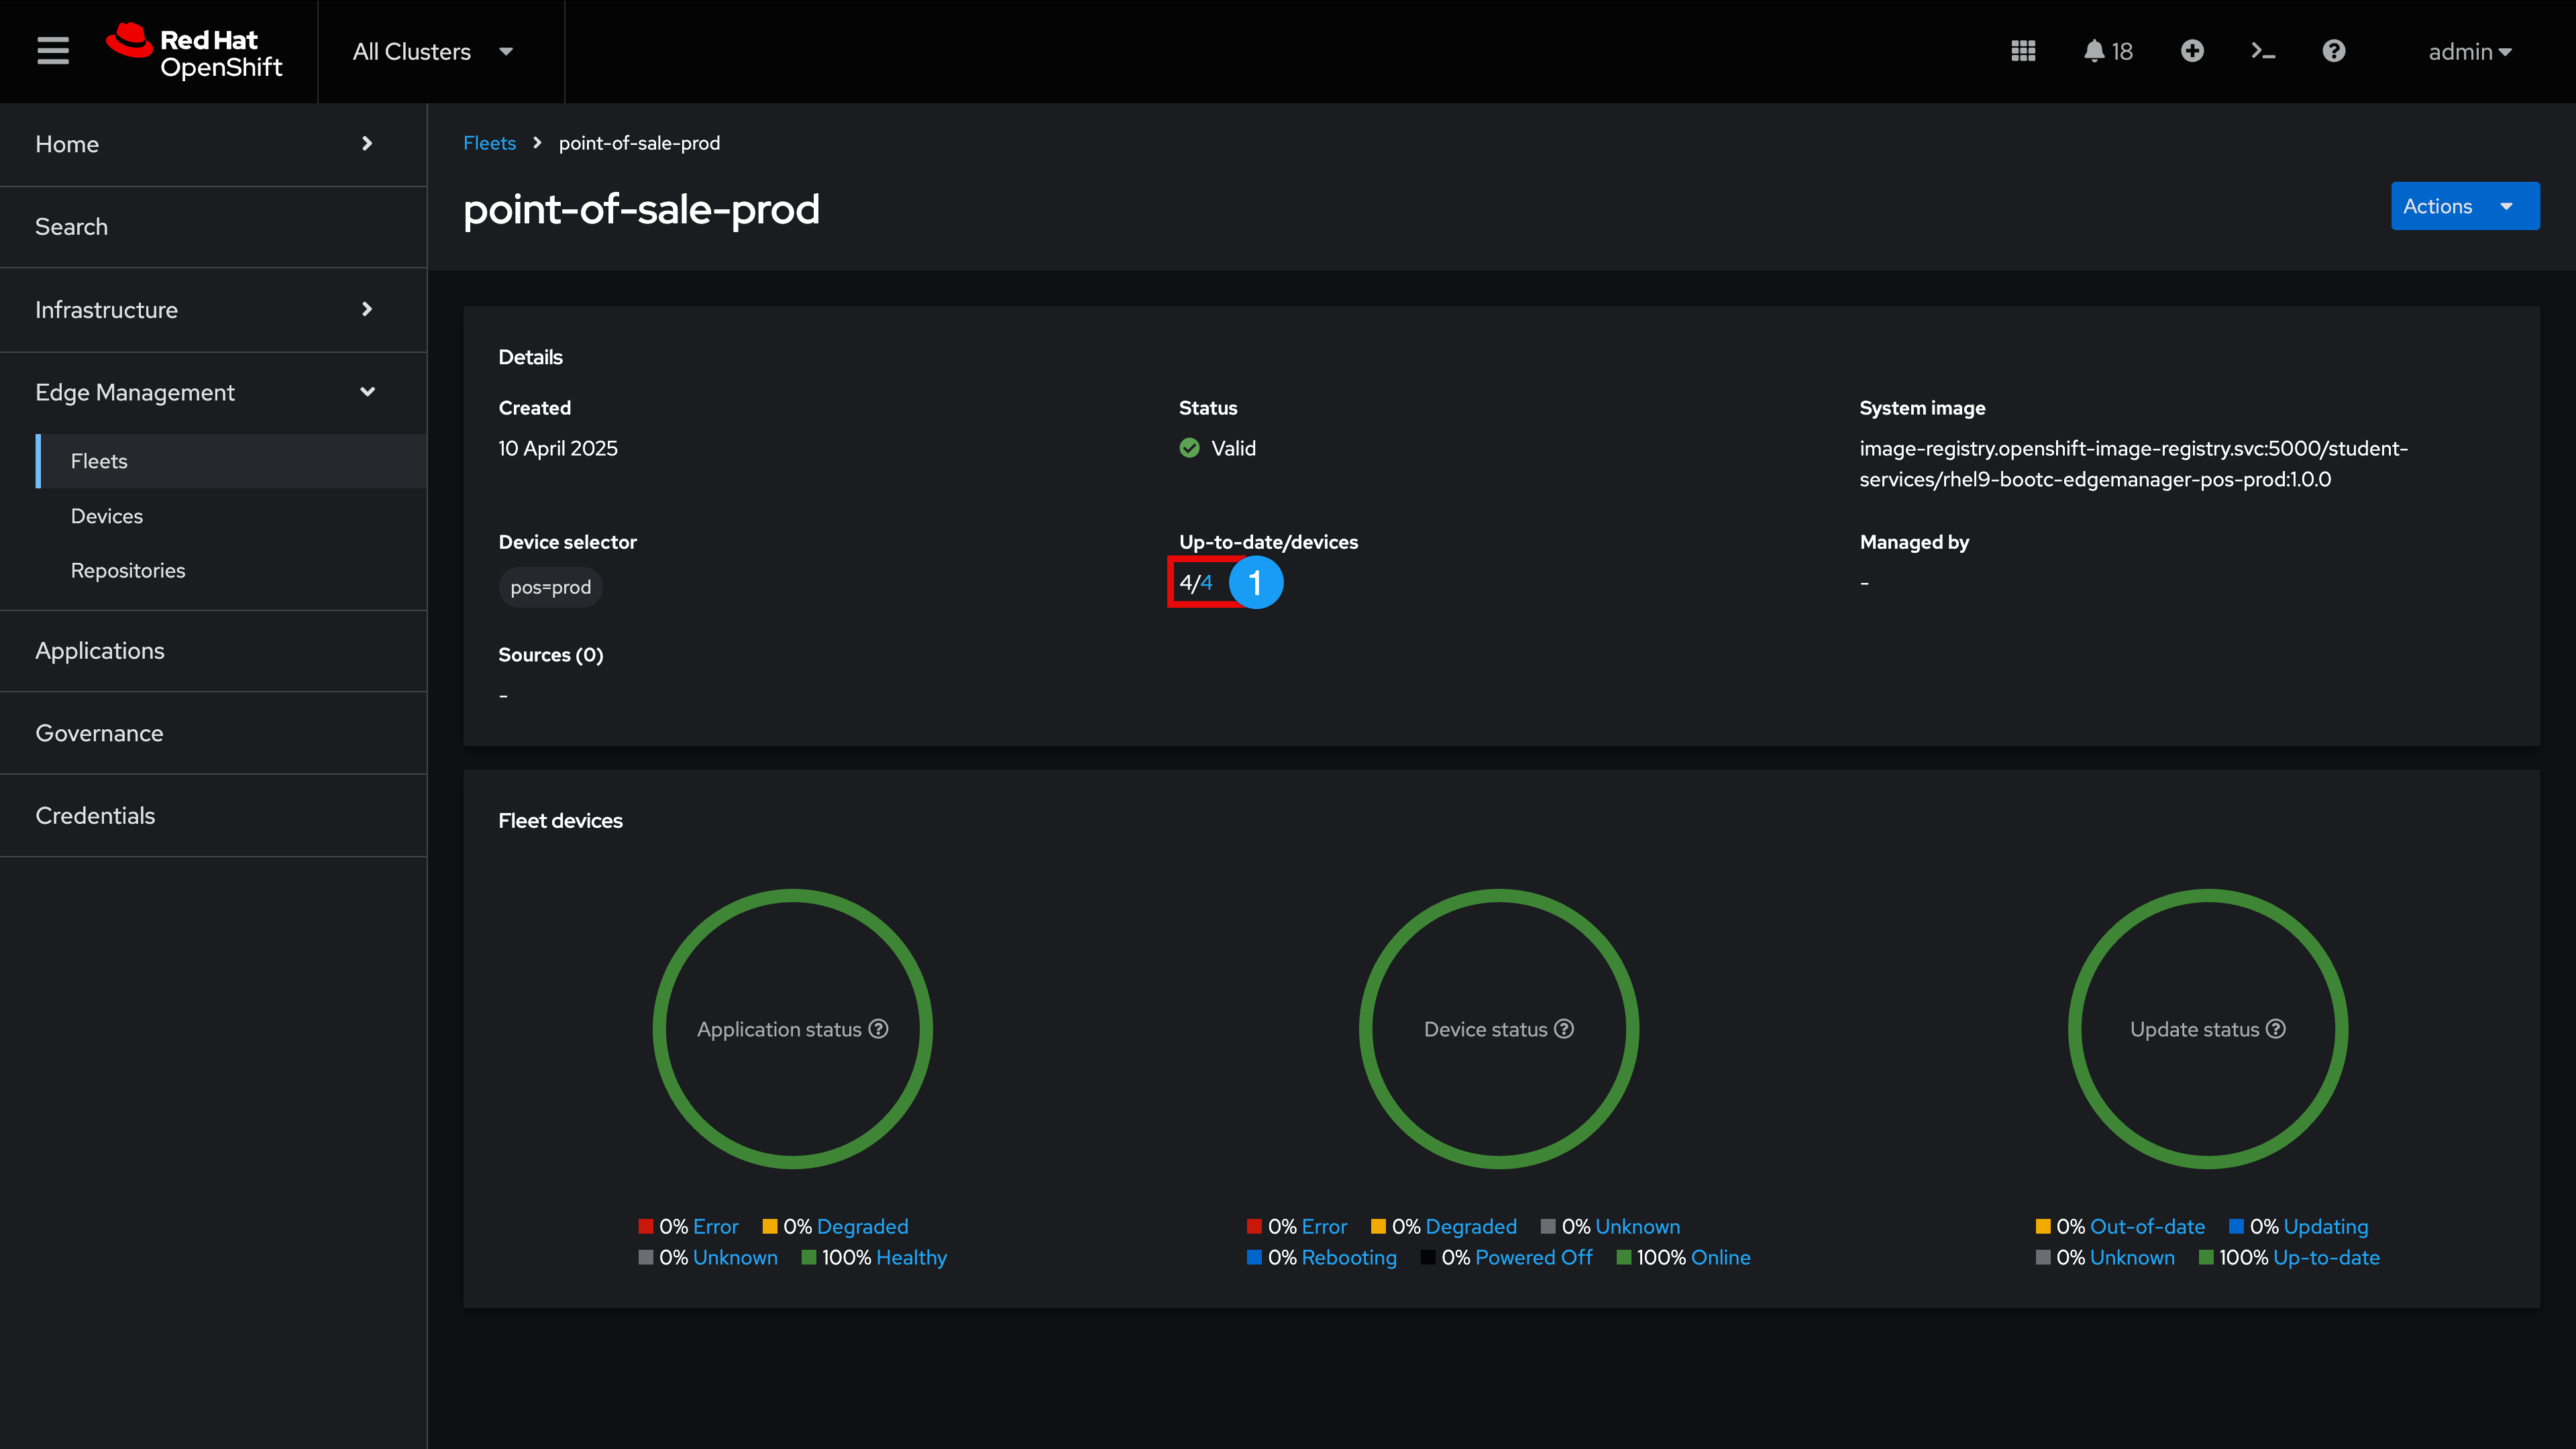Click the Powered Off legend link
This screenshot has height=1449, width=2576.
(1534, 1257)
